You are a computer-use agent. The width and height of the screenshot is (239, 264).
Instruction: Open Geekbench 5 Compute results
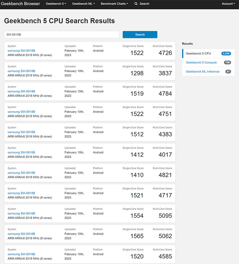201,62
